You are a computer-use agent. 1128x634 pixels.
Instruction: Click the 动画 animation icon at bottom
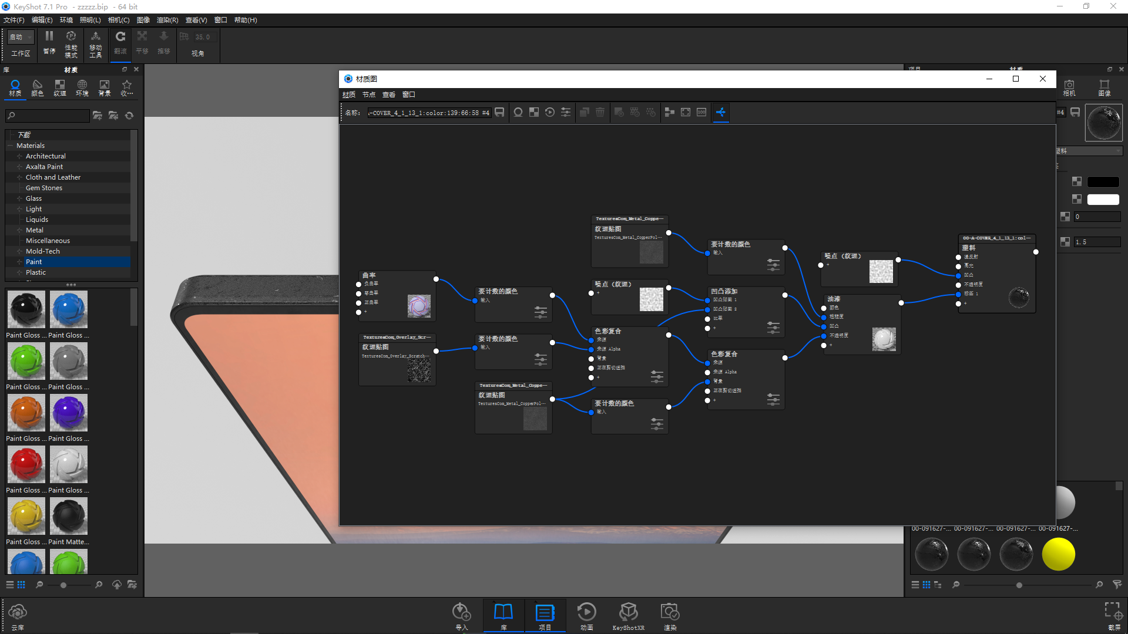(x=586, y=615)
